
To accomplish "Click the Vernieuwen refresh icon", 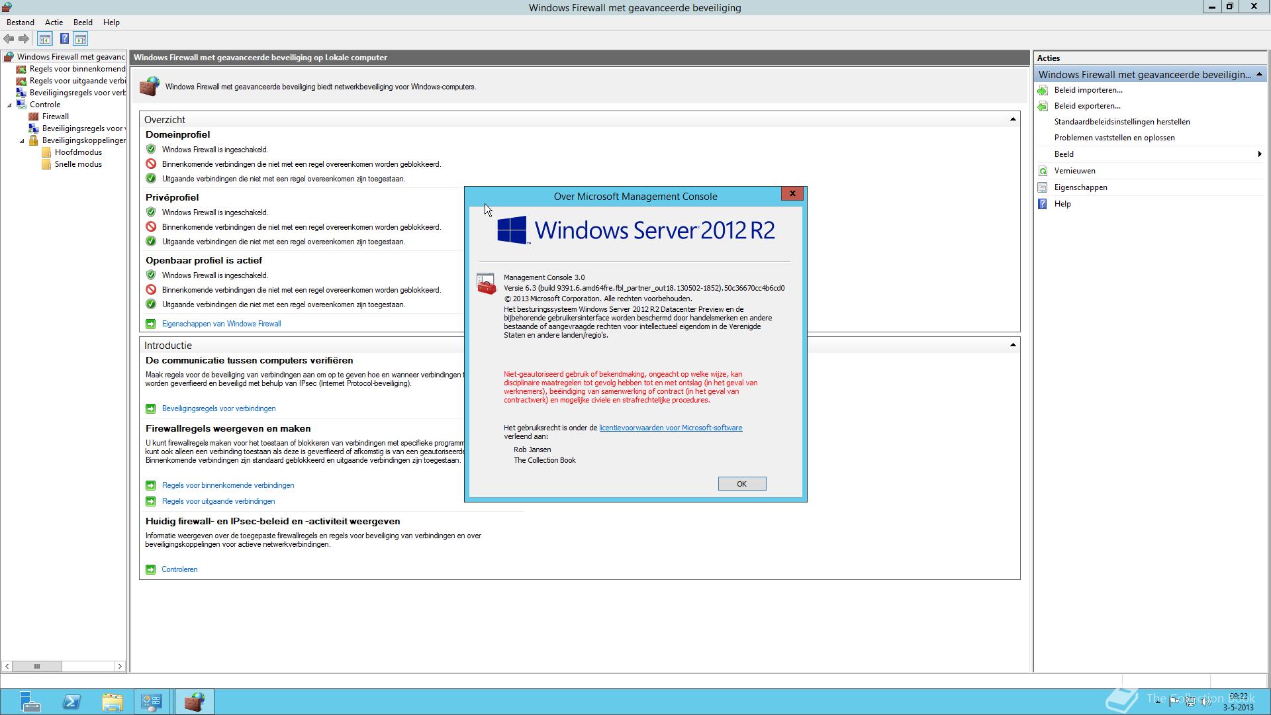I will tap(1043, 171).
